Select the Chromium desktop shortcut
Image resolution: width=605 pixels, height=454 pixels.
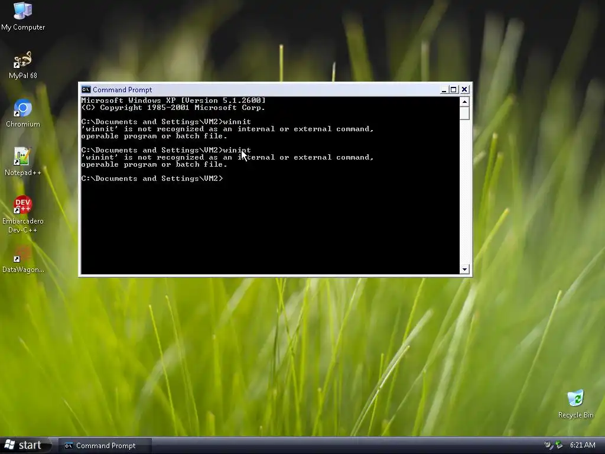click(x=23, y=113)
